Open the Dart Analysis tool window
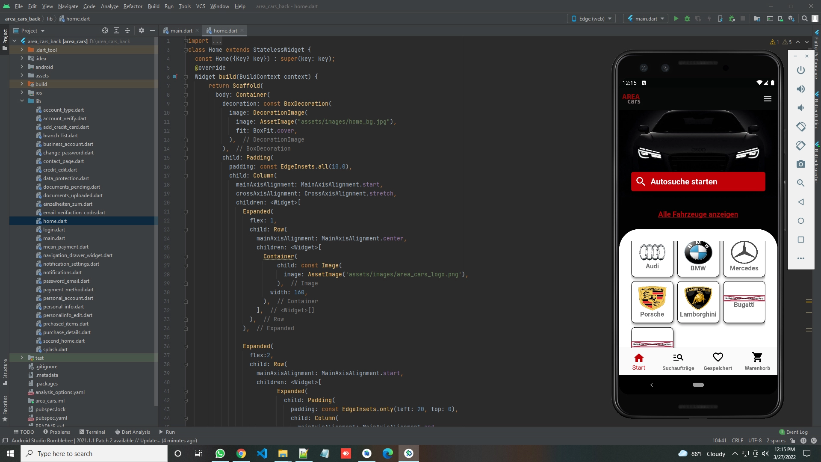The image size is (821, 462). click(x=132, y=432)
